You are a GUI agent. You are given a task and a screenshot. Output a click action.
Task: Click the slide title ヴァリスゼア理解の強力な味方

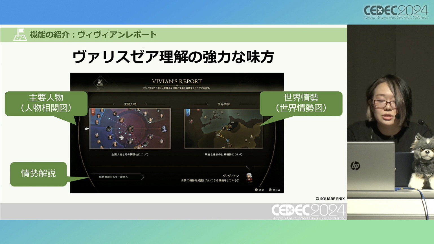point(173,57)
